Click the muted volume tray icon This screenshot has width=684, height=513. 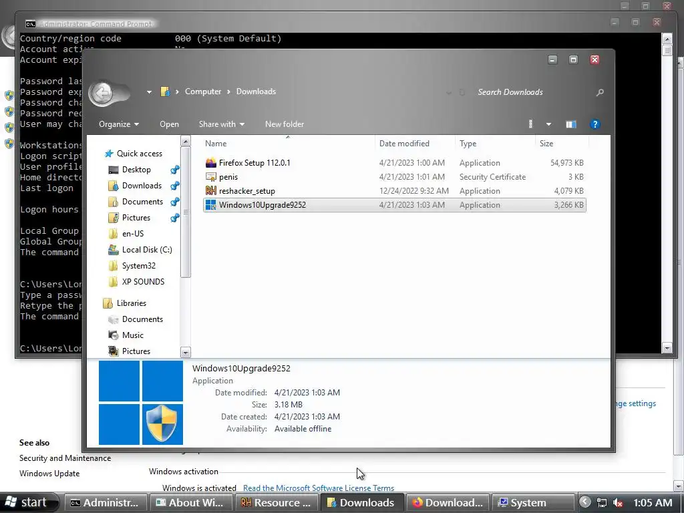tap(618, 503)
